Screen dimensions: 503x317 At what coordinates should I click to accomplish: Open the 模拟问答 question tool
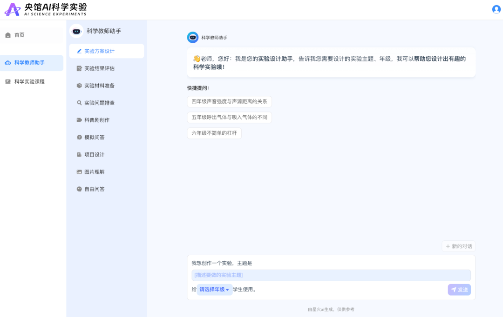coord(79,137)
